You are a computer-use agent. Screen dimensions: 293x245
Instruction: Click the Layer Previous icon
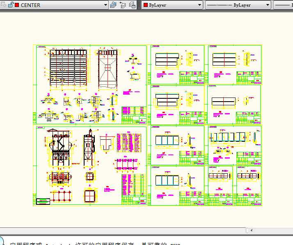123,5
